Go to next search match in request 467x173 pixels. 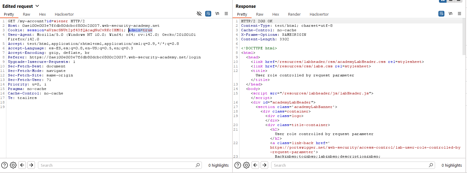[31, 165]
